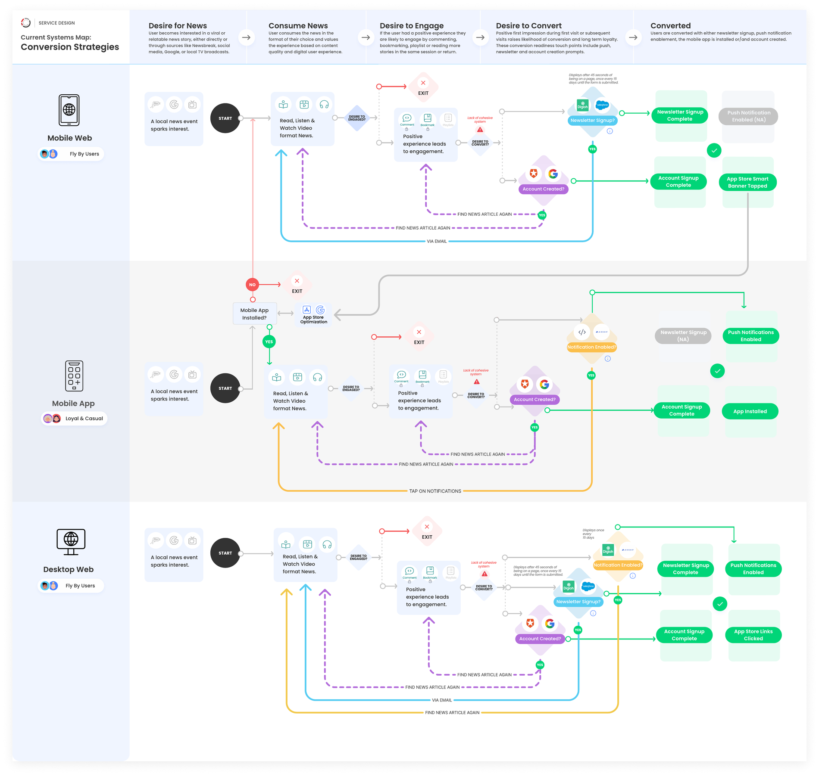The height and width of the screenshot is (776, 819).
Task: Click Desire to Engaged? diamond in Mobile Web row
Action: (x=357, y=118)
